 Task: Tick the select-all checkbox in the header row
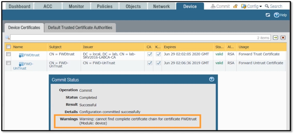coord(8,47)
